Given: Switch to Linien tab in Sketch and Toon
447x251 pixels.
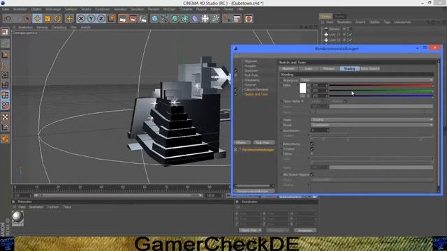Looking at the screenshot, I should (x=309, y=68).
